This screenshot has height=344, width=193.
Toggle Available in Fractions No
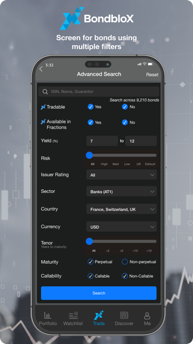click(x=125, y=123)
